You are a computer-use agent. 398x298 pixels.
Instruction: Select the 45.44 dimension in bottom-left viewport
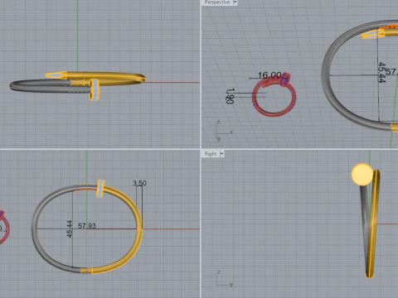[x=69, y=228]
